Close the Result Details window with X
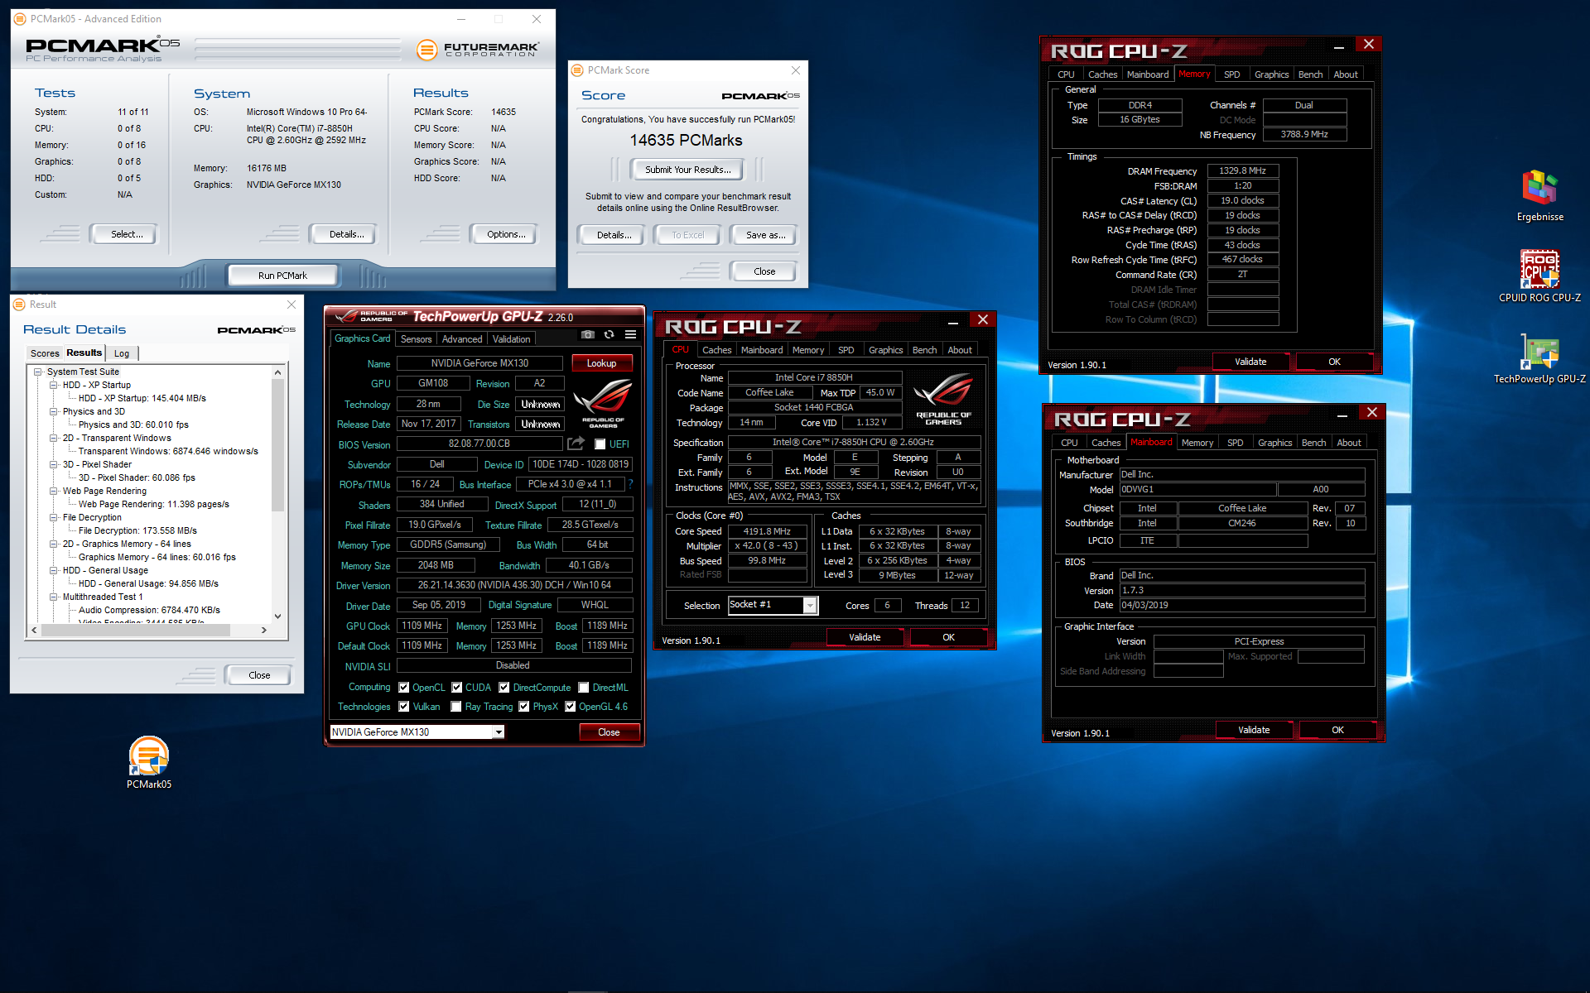This screenshot has height=993, width=1590. (x=291, y=305)
